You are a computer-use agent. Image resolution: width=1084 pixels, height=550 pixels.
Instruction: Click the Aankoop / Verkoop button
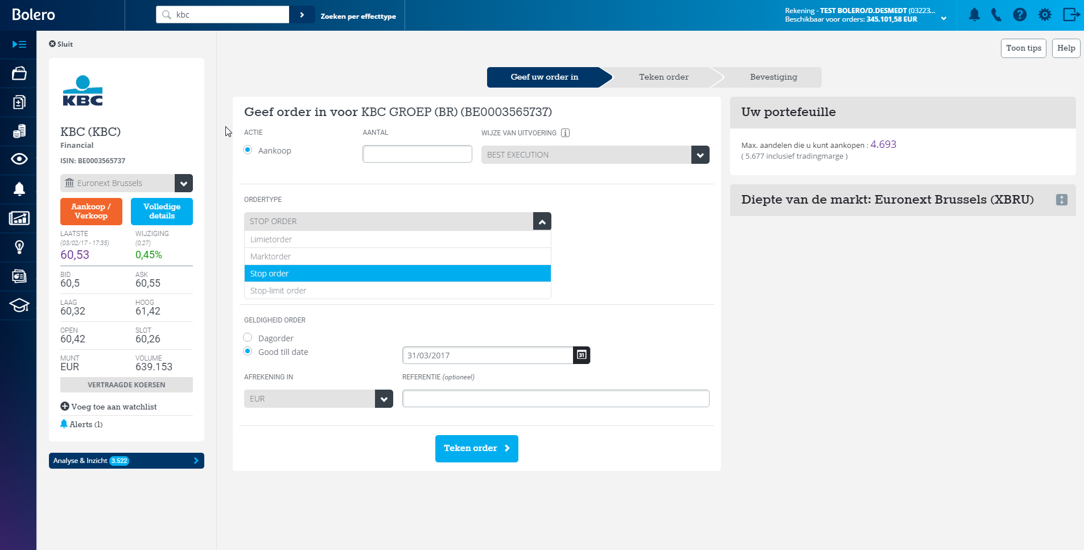(91, 212)
